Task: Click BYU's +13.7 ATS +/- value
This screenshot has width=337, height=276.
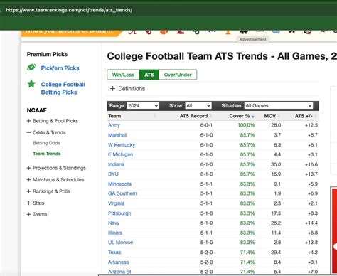Action: tap(311, 174)
